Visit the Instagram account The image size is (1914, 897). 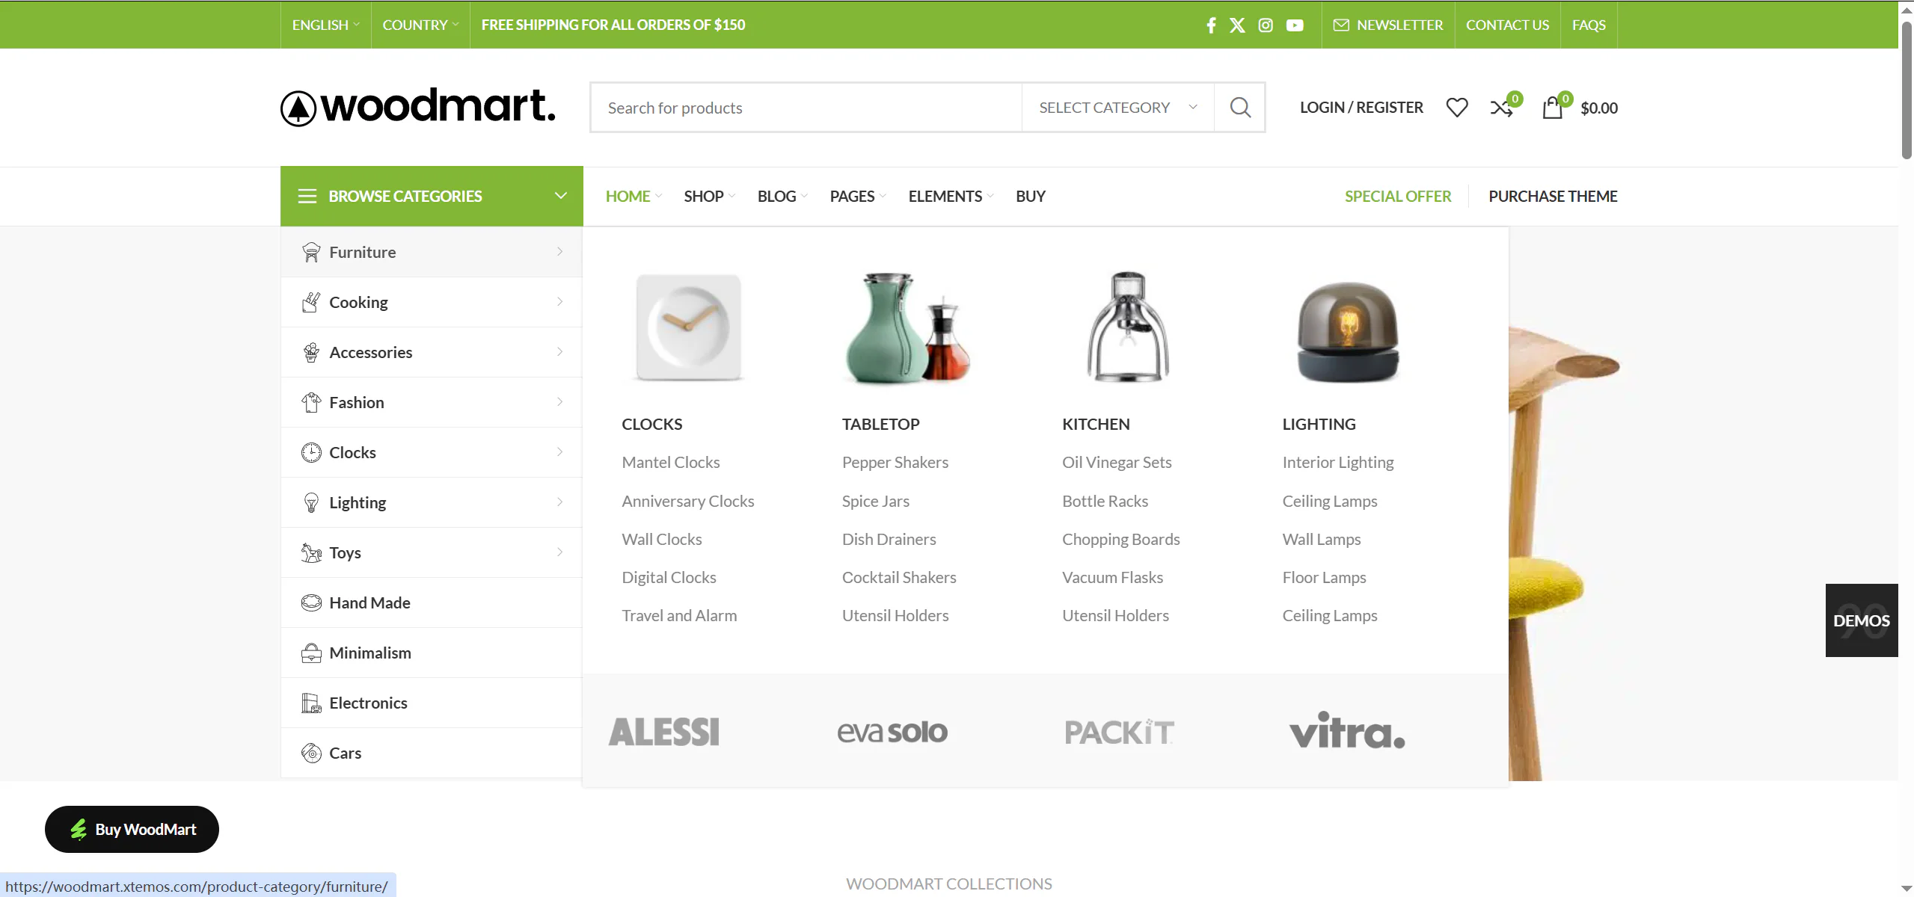[1266, 25]
